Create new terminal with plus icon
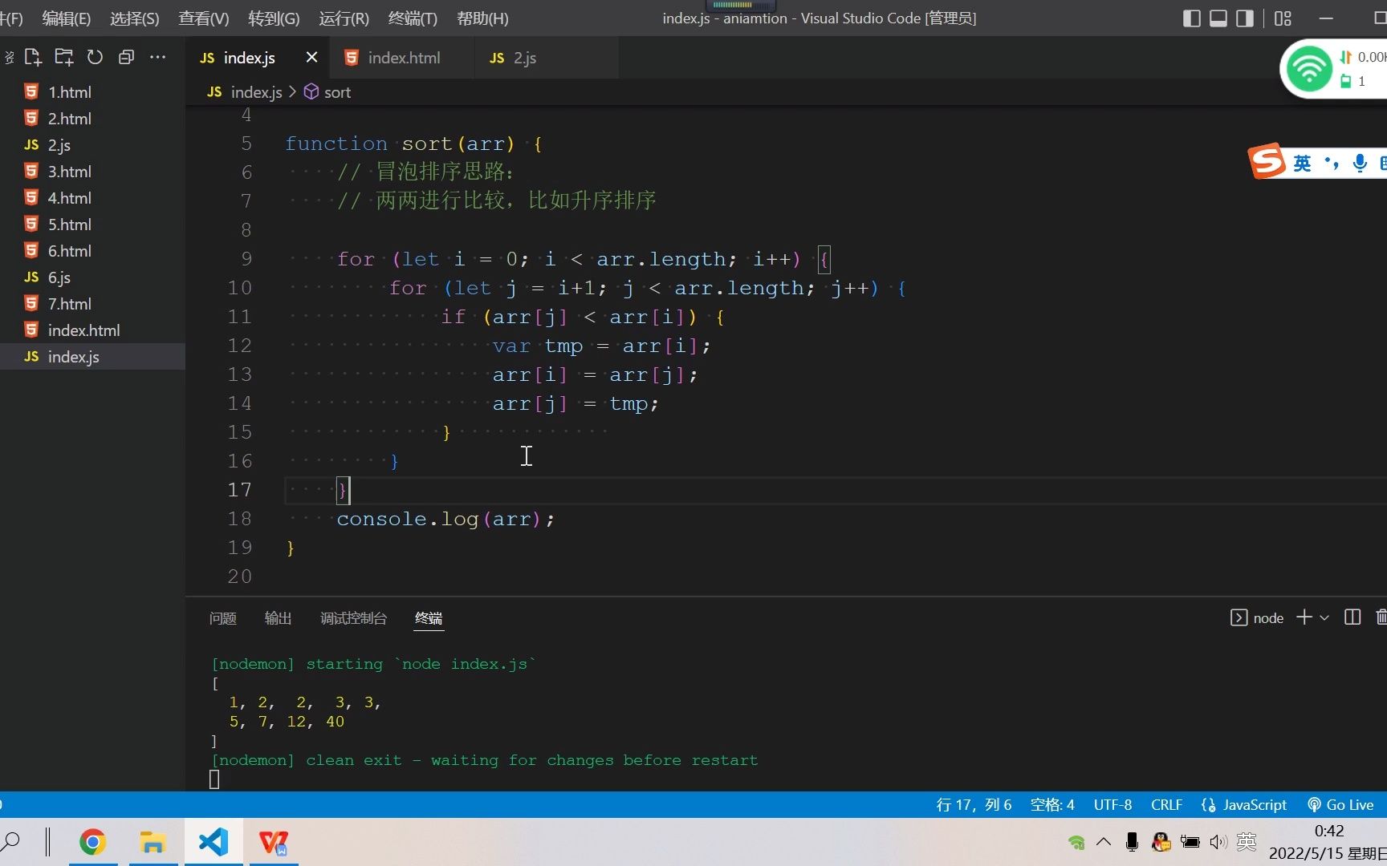Screen dimensions: 1387x866 tap(1304, 617)
